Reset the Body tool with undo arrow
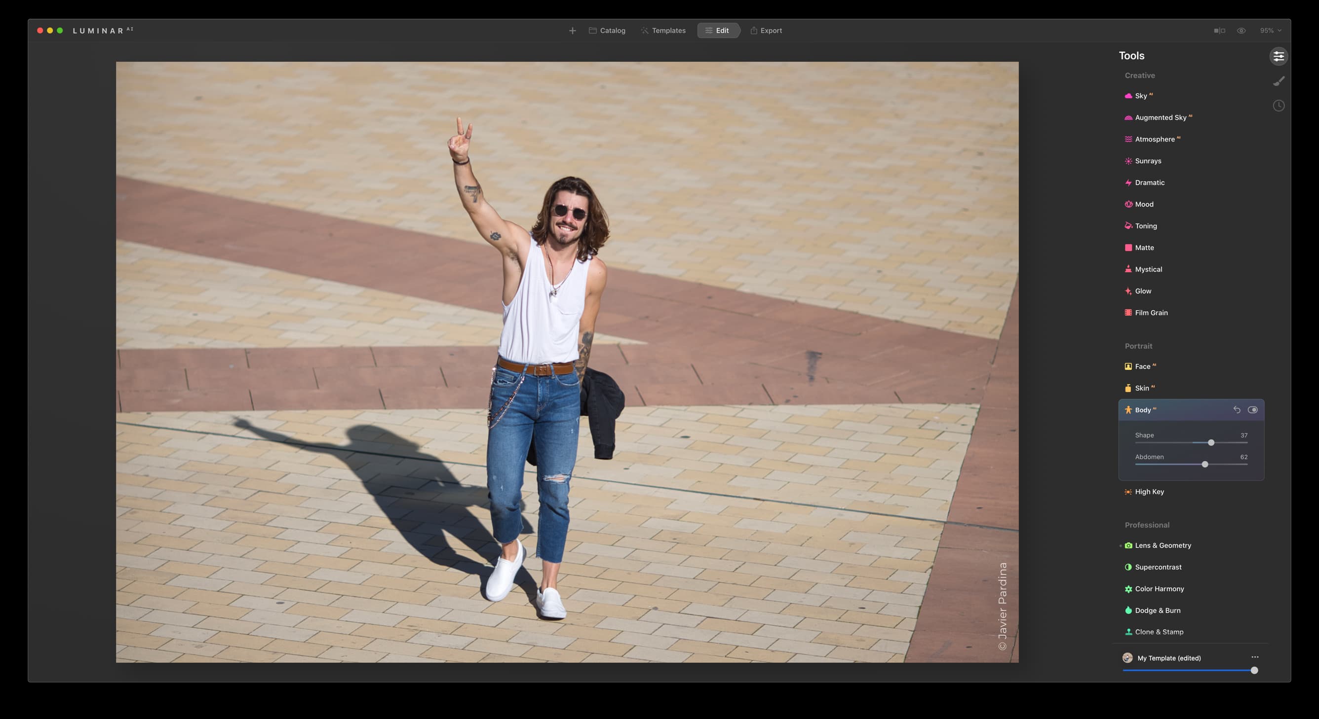 click(1237, 410)
